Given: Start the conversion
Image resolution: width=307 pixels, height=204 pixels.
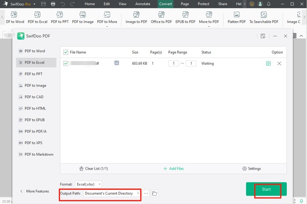Looking at the screenshot, I should click(266, 189).
